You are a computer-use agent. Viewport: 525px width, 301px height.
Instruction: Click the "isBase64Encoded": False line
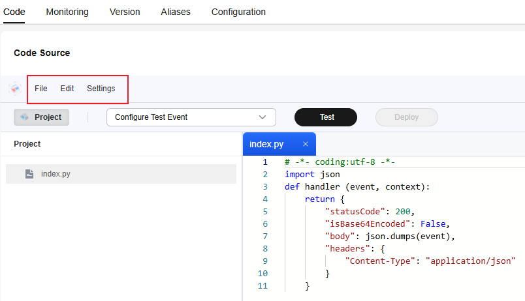pyautogui.click(x=387, y=224)
